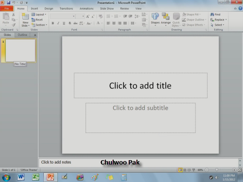The image size is (243, 182).
Task: Clear all formatting icon
Action: tap(101, 17)
